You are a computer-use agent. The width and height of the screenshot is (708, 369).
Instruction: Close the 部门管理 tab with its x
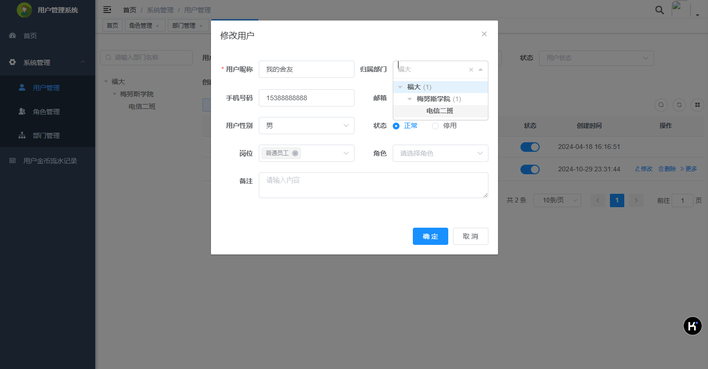click(201, 26)
